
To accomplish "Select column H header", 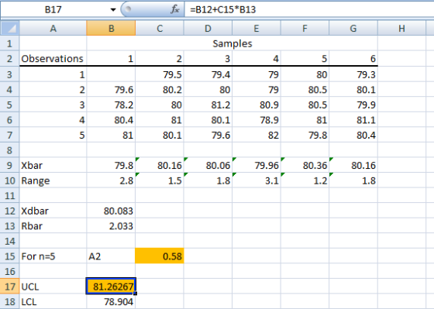I will click(x=401, y=28).
